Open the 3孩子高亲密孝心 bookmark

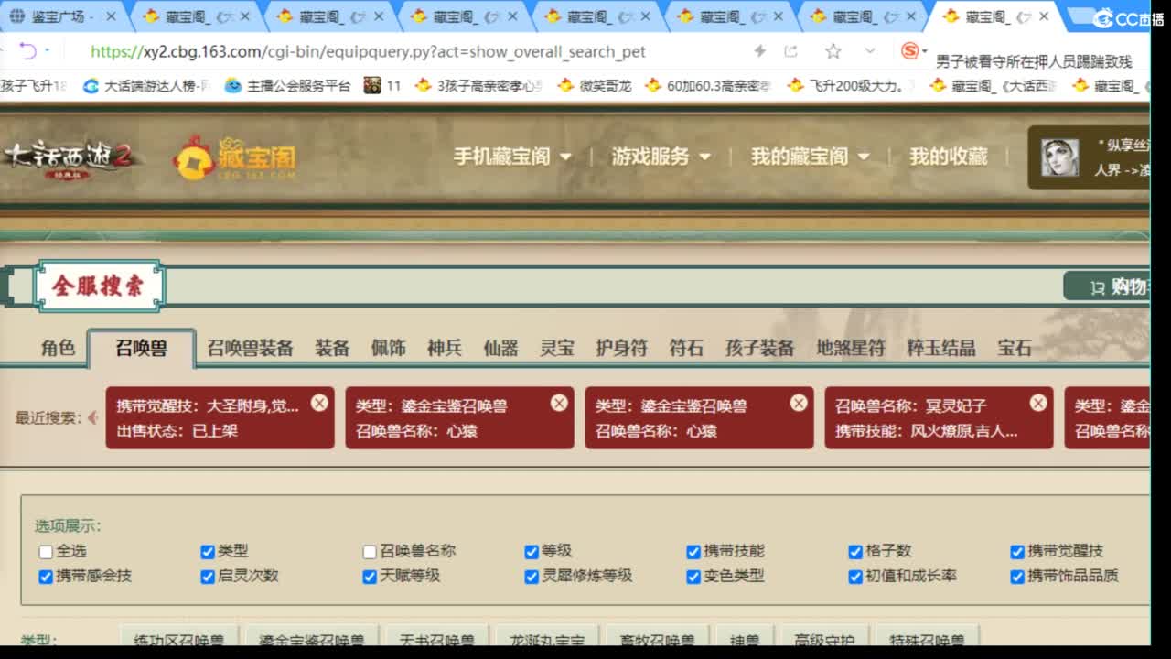[x=478, y=85]
